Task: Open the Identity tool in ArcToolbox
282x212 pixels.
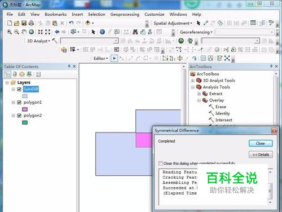Action: pos(223,113)
